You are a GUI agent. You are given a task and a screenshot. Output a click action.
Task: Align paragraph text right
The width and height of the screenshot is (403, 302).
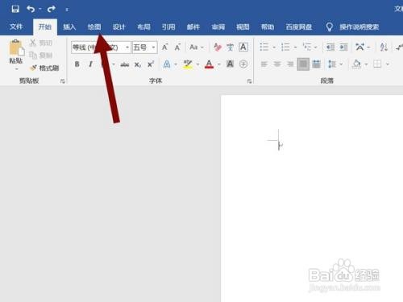pos(290,64)
